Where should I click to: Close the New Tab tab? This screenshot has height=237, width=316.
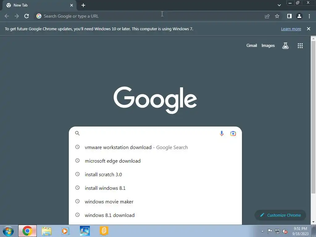point(72,5)
